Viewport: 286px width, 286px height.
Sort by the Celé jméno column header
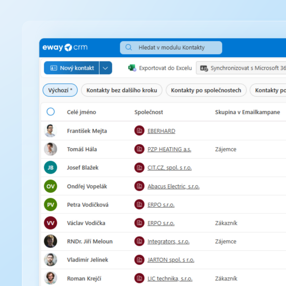pyautogui.click(x=81, y=112)
